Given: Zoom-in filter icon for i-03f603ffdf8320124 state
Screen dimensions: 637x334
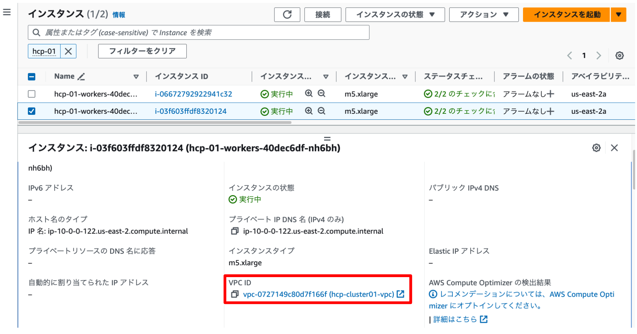Looking at the screenshot, I should tap(309, 111).
